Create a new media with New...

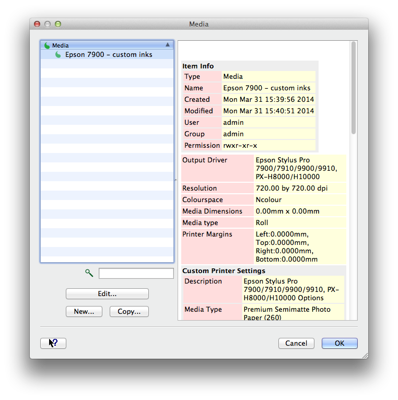point(84,311)
